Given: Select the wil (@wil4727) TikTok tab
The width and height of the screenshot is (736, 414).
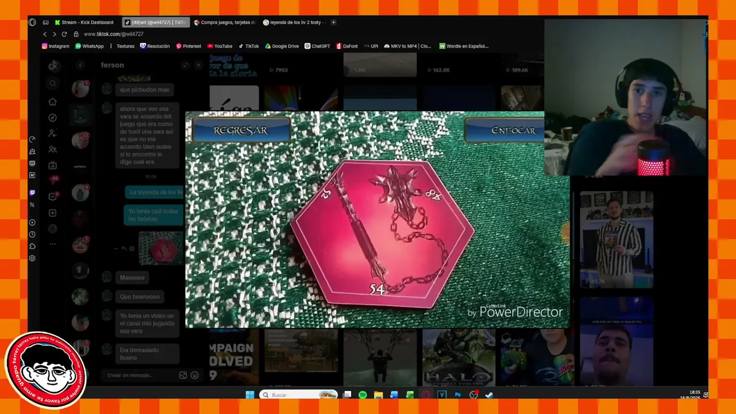Looking at the screenshot, I should click(156, 22).
